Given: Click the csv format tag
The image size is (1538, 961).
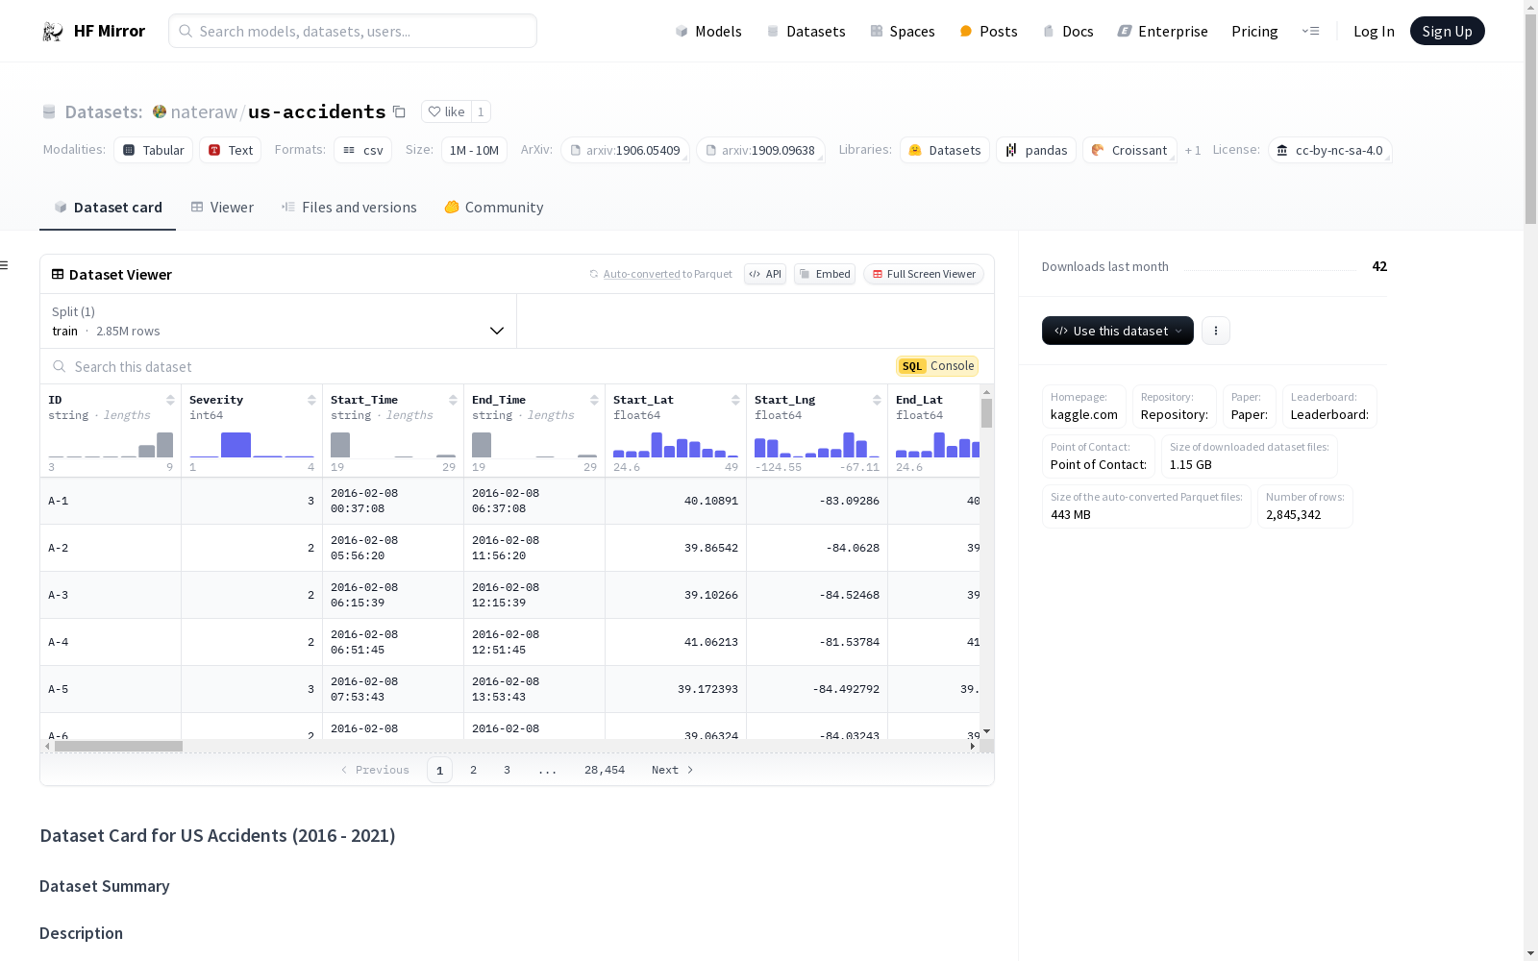Looking at the screenshot, I should click(363, 150).
